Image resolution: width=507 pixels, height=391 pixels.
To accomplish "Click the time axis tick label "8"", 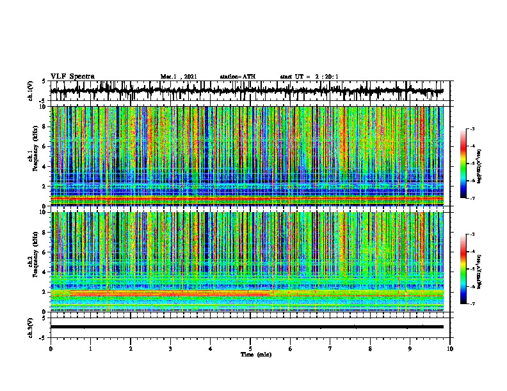I will (370, 349).
